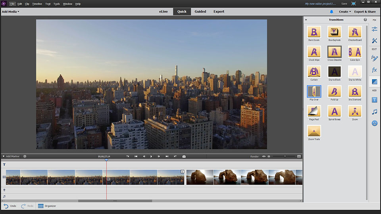This screenshot has width=381, height=214.
Task: Open the Create dropdown menu
Action: [x=344, y=12]
